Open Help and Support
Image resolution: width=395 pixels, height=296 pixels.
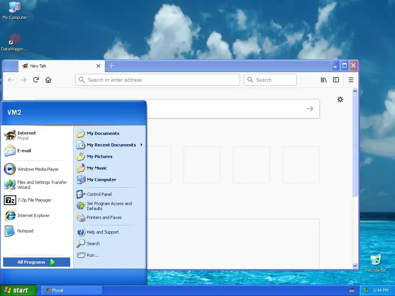110,232
